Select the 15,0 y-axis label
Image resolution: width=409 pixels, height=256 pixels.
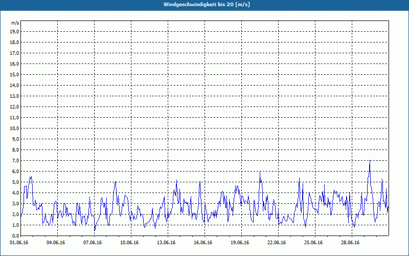(x=15, y=74)
